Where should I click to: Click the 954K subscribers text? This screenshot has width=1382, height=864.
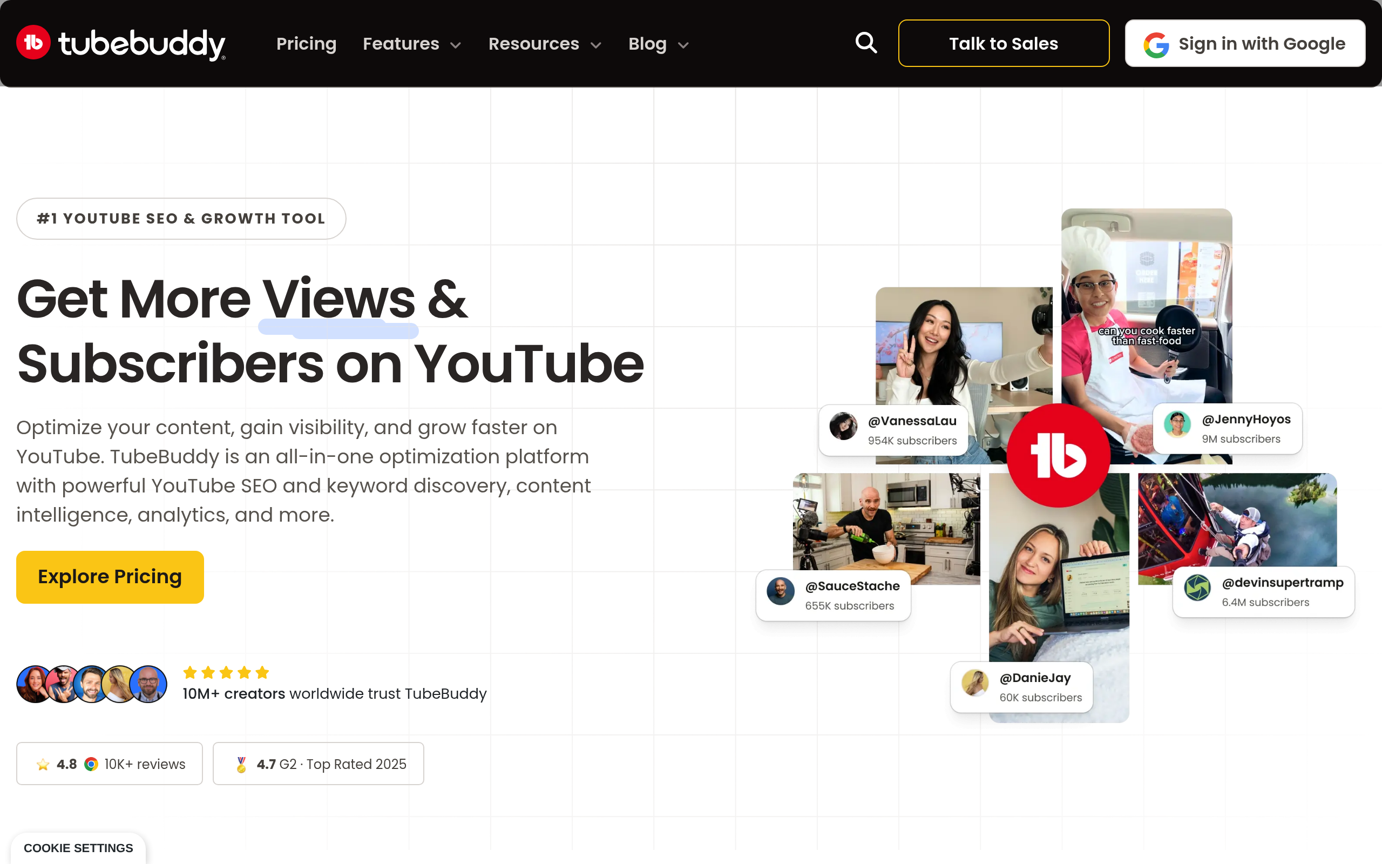coord(912,441)
